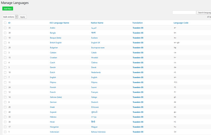This screenshot has width=211, height=135.
Task: Check the Catalan row checkbox
Action: [5, 52]
